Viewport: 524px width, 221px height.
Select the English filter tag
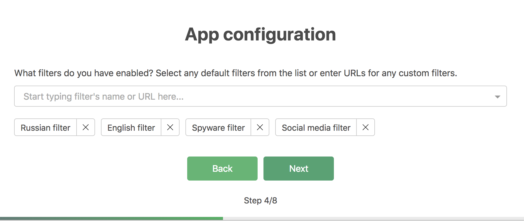[131, 127]
